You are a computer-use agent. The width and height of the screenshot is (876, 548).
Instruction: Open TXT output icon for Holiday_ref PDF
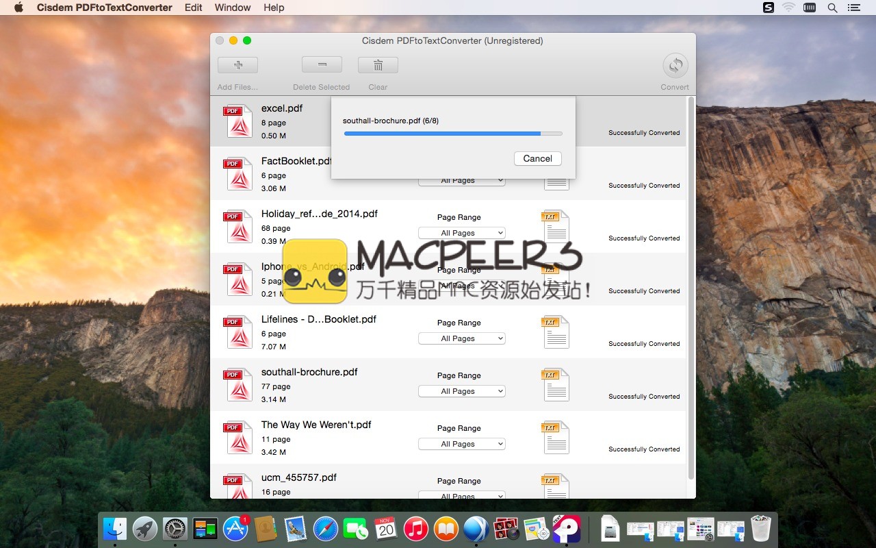(x=555, y=227)
